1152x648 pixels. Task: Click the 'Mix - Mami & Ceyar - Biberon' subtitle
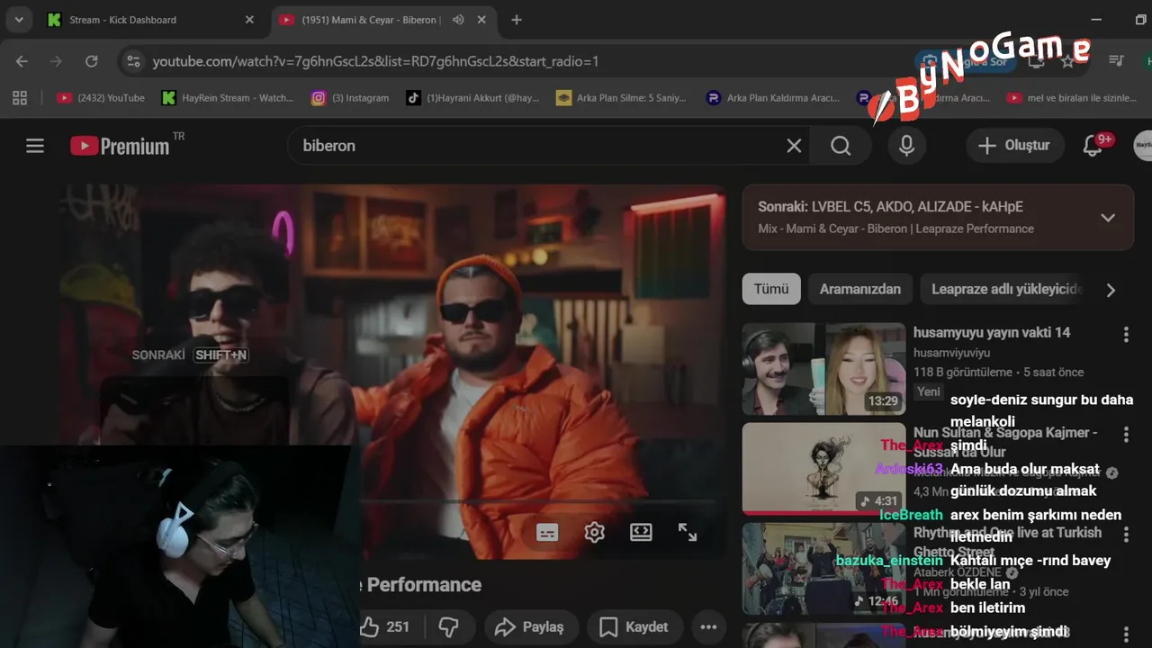coord(895,229)
